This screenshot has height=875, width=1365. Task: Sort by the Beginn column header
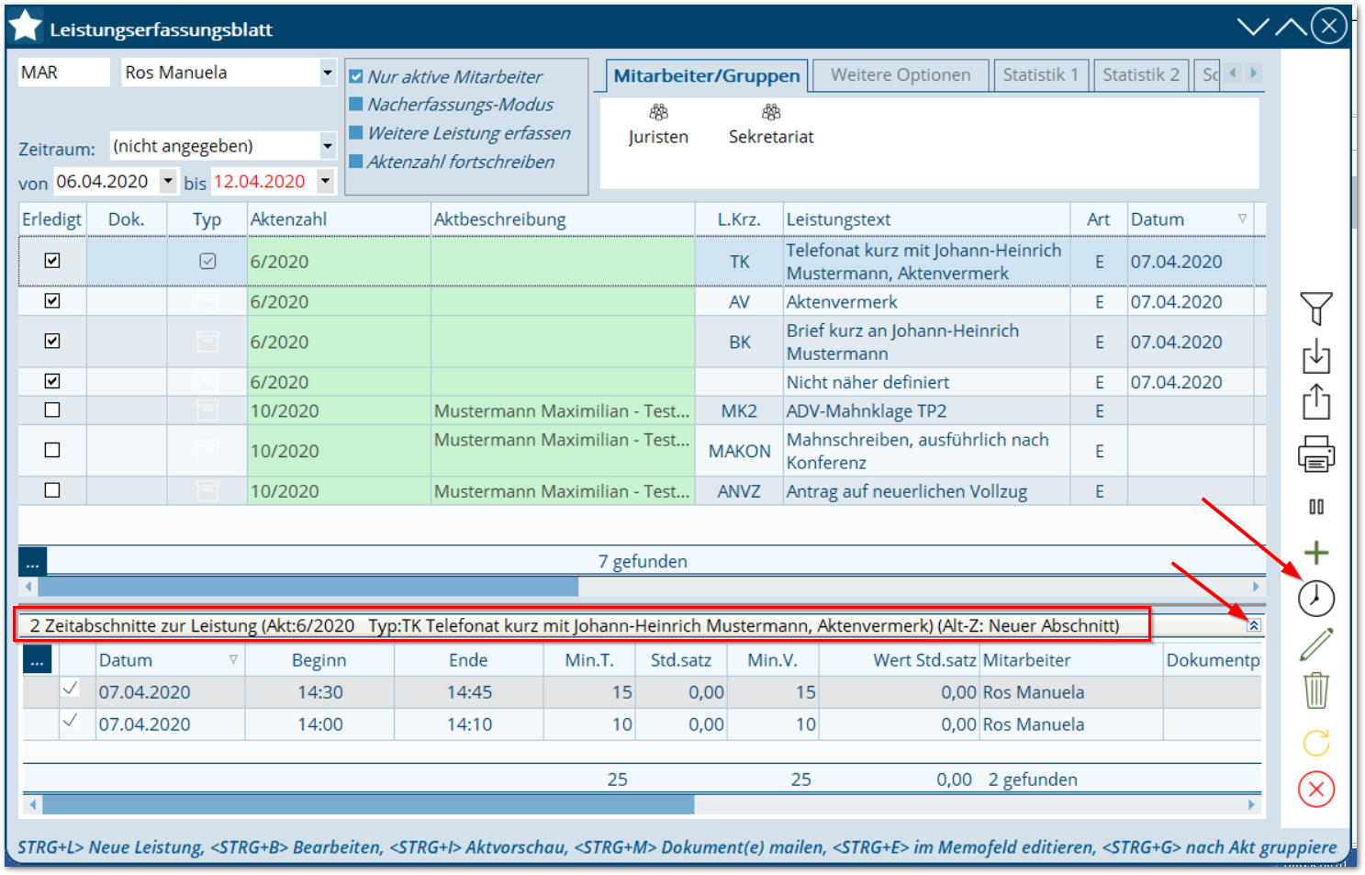(319, 660)
